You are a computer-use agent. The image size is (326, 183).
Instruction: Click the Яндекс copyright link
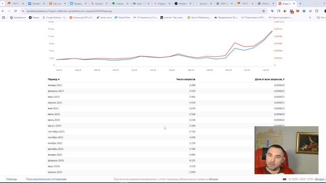coord(320,179)
